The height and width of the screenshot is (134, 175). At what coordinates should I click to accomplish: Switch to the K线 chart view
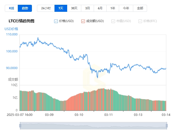pyautogui.click(x=11, y=8)
